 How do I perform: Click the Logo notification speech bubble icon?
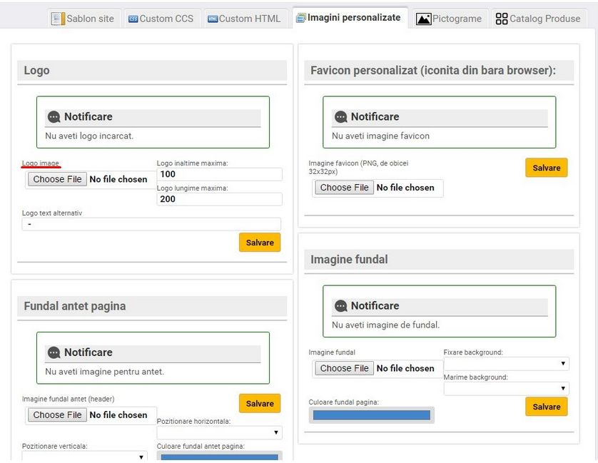pyautogui.click(x=54, y=117)
